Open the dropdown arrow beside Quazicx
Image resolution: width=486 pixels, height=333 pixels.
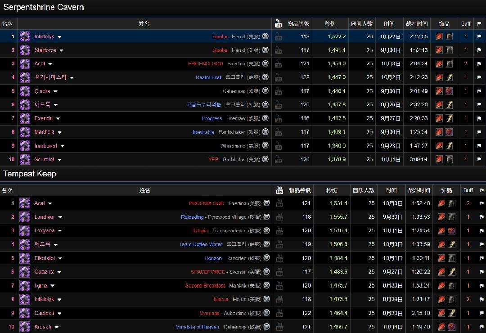coord(59,272)
